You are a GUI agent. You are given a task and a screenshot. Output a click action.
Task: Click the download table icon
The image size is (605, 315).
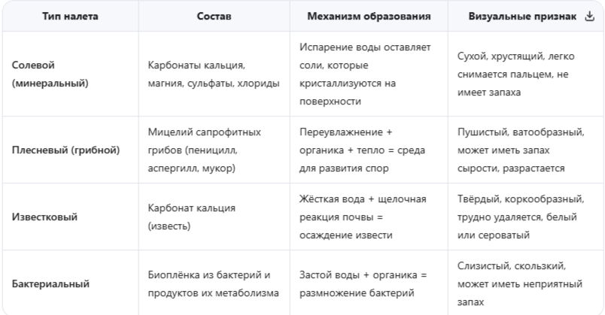point(589,17)
